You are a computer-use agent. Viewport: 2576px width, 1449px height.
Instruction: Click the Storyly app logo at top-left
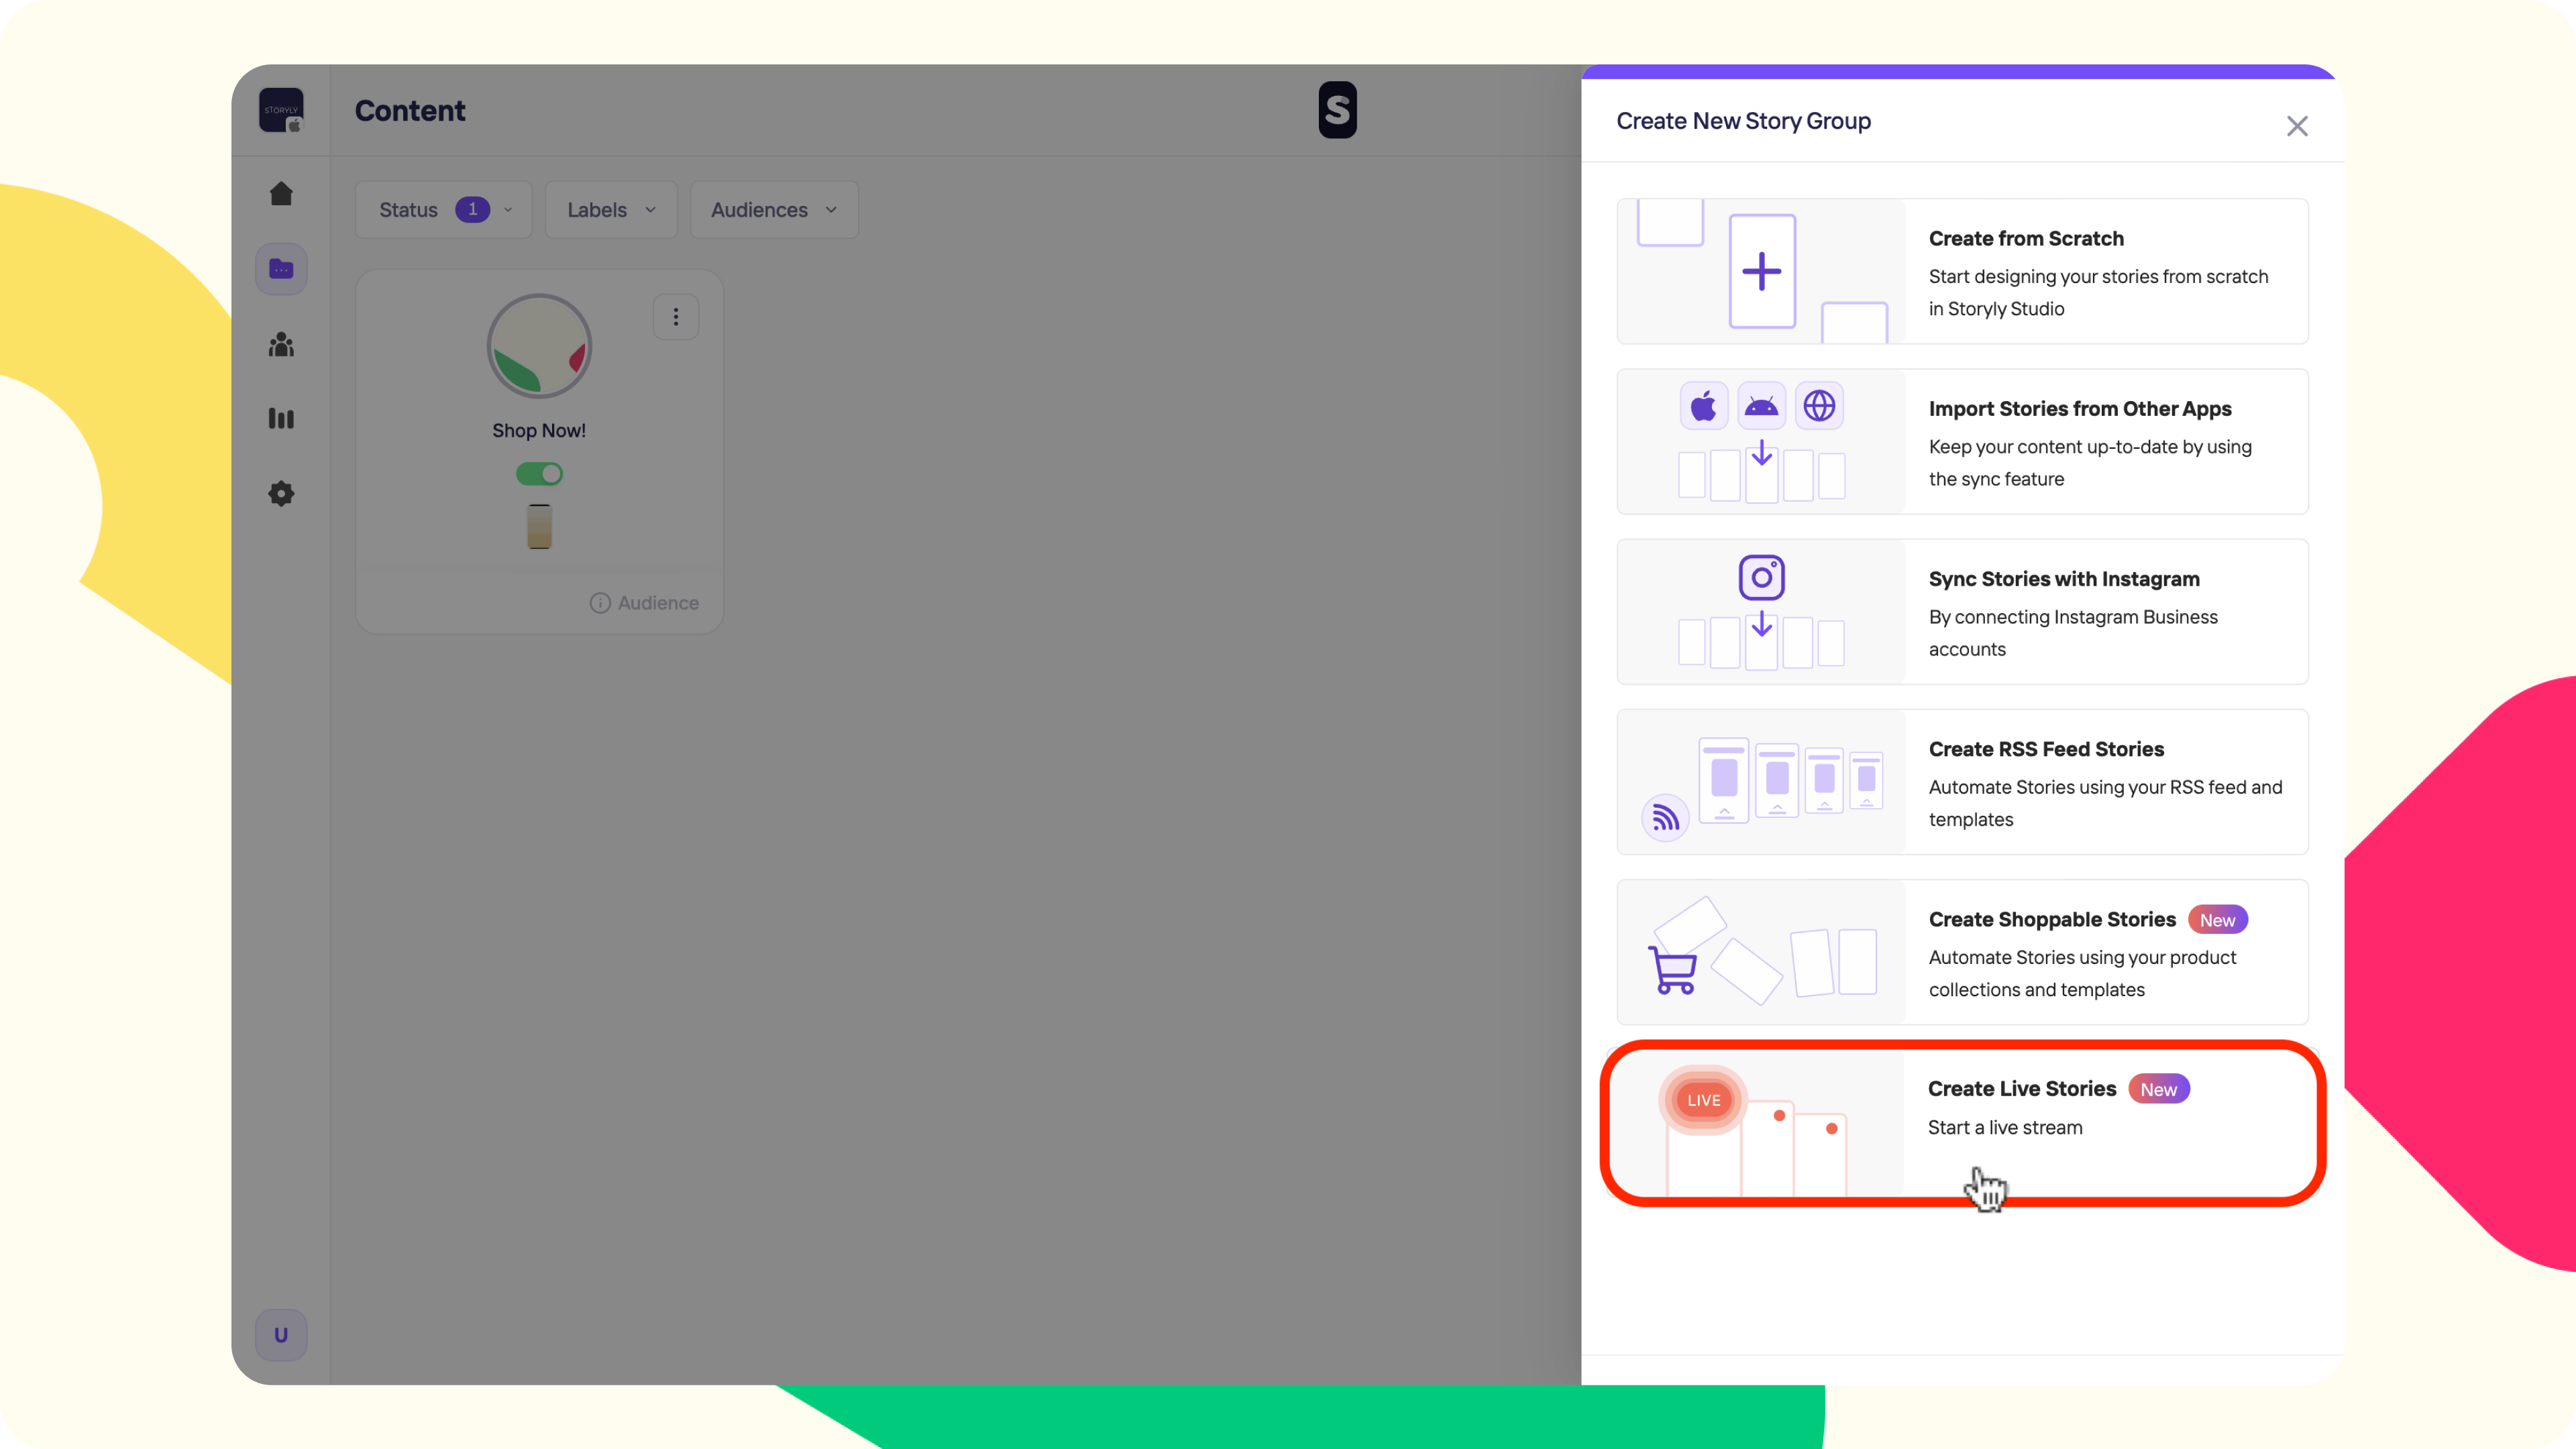281,110
